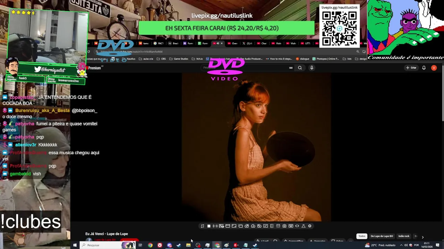Open the YouTube account avatar
This screenshot has height=249, width=444.
tap(434, 68)
